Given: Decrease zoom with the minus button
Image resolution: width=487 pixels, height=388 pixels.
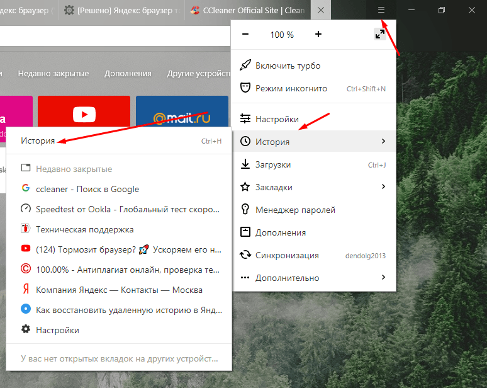Looking at the screenshot, I should (x=245, y=34).
